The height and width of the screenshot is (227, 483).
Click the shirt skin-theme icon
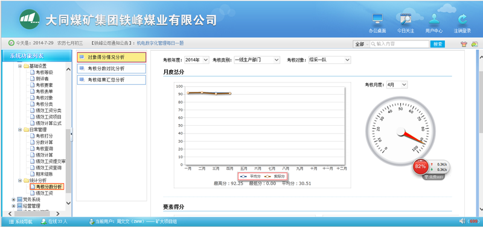(464, 44)
